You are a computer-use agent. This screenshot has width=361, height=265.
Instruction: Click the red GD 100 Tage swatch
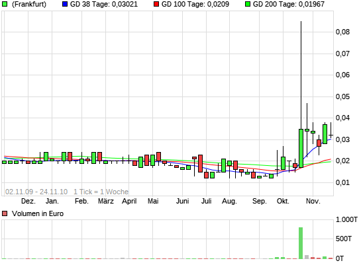pyautogui.click(x=156, y=4)
